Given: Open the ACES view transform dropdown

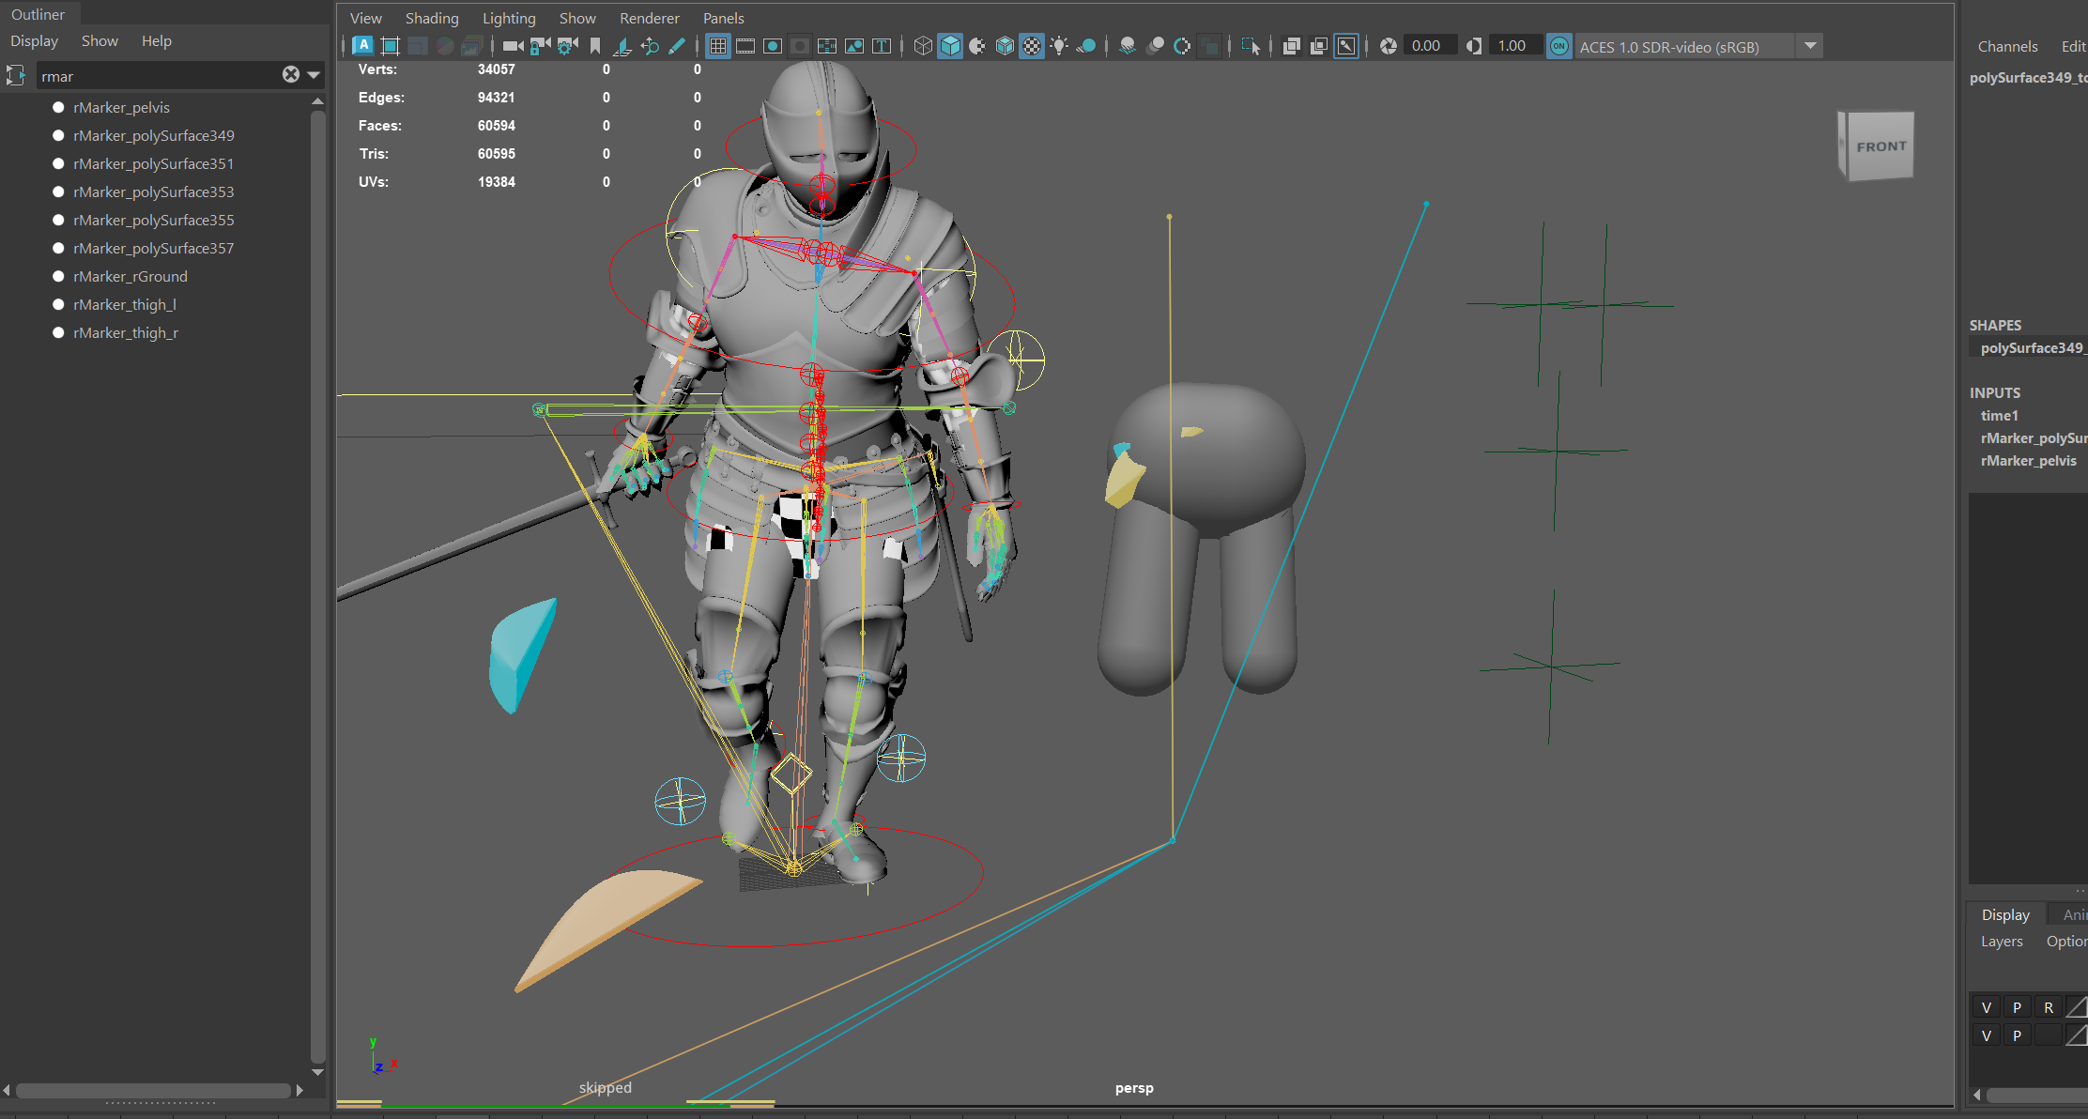Looking at the screenshot, I should point(1810,46).
